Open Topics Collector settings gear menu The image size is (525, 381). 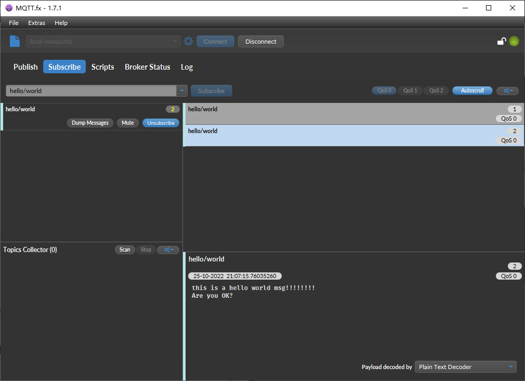[x=168, y=250]
